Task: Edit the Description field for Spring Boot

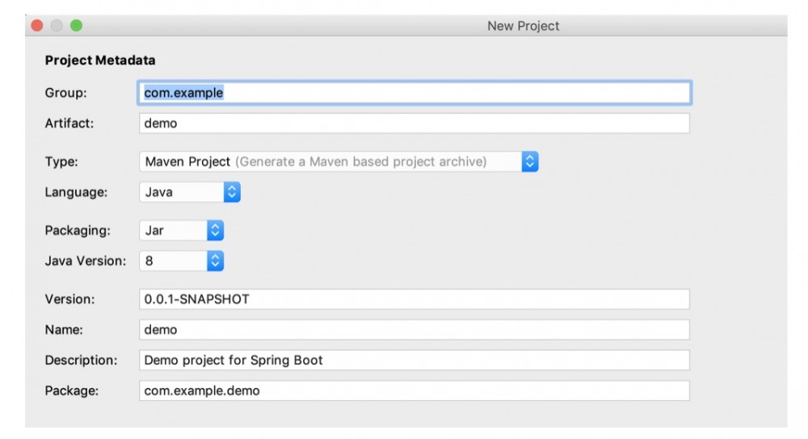Action: (414, 360)
